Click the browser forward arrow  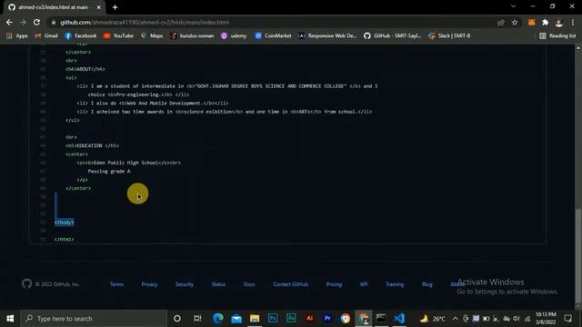[23, 23]
